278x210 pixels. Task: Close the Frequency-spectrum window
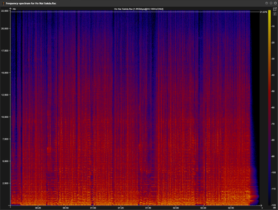click(x=275, y=3)
